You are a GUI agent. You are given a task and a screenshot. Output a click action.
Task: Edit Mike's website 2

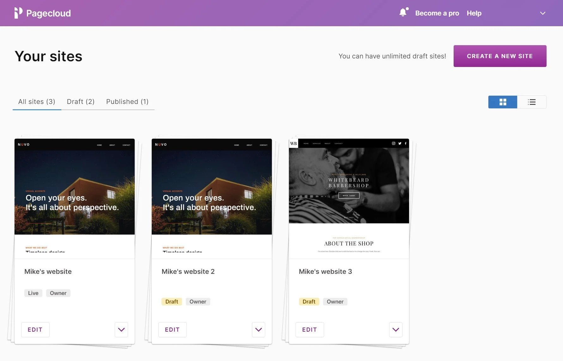[172, 329]
